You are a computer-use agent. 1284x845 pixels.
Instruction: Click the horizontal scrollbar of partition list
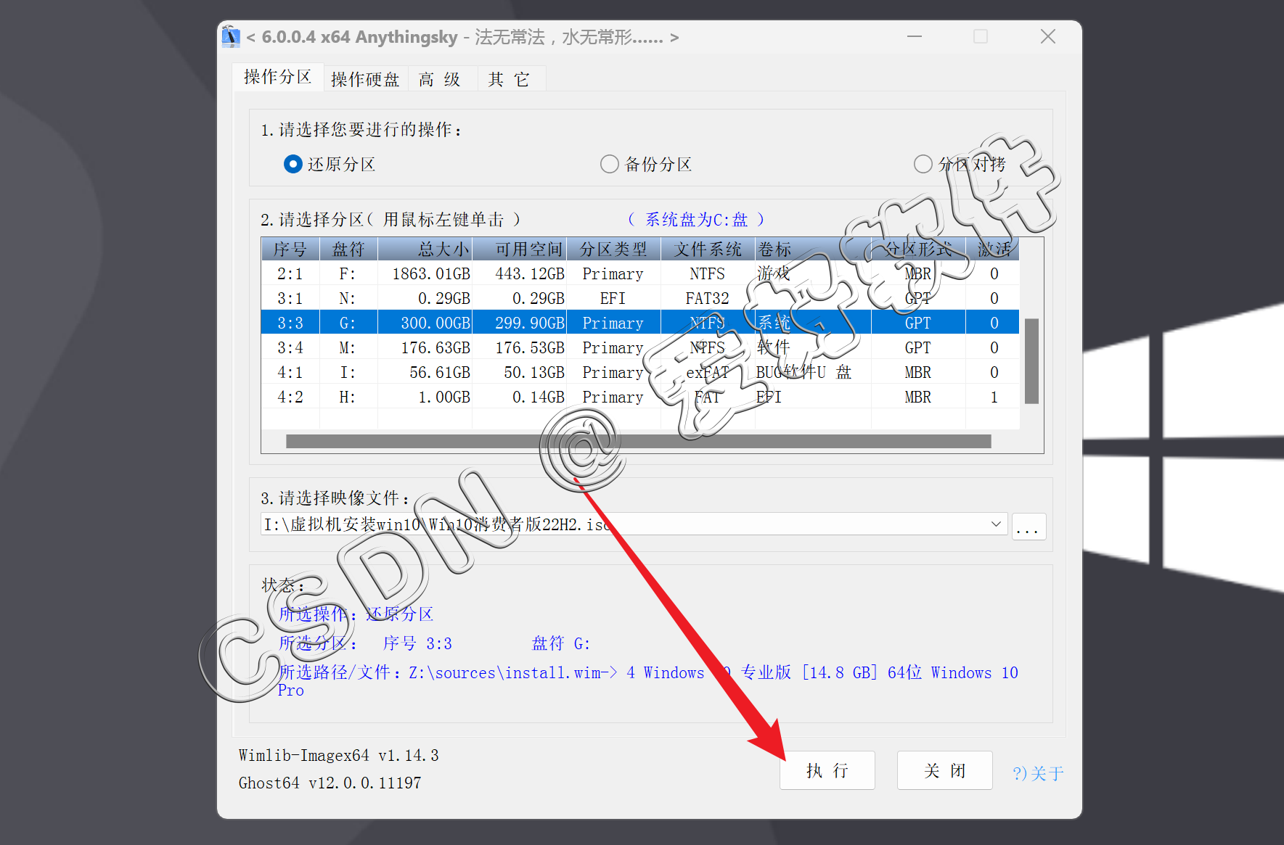[x=639, y=441]
